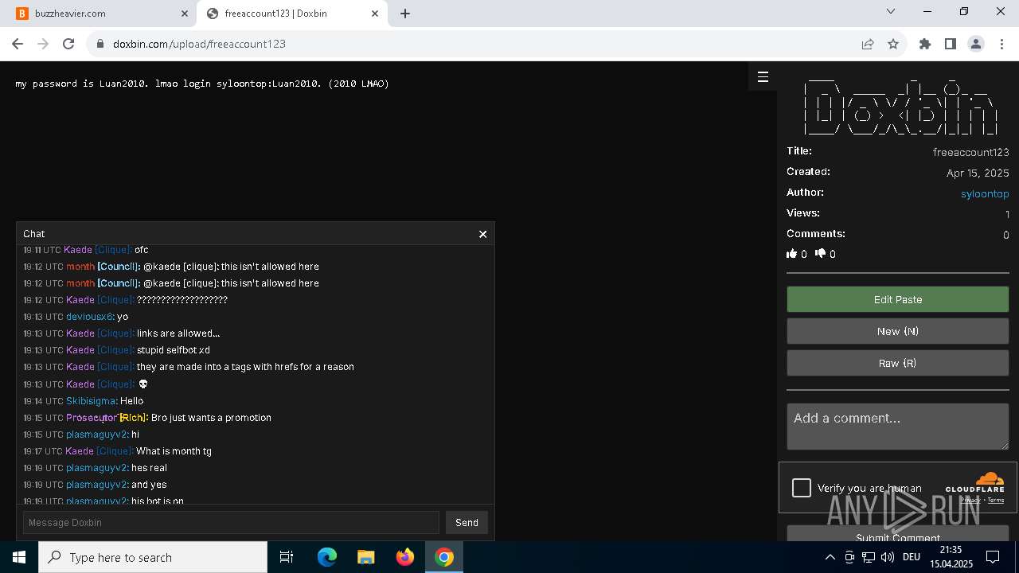The image size is (1019, 573).
Task: Open Task View on taskbar
Action: point(287,557)
